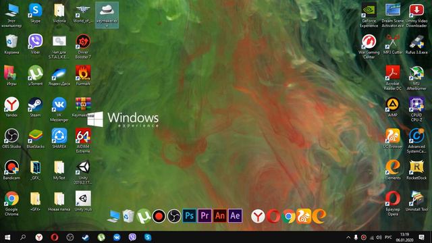Open the Opera browser (Браузер Opera) desktop shortcut
This screenshot has width=432, height=243.
(x=393, y=203)
